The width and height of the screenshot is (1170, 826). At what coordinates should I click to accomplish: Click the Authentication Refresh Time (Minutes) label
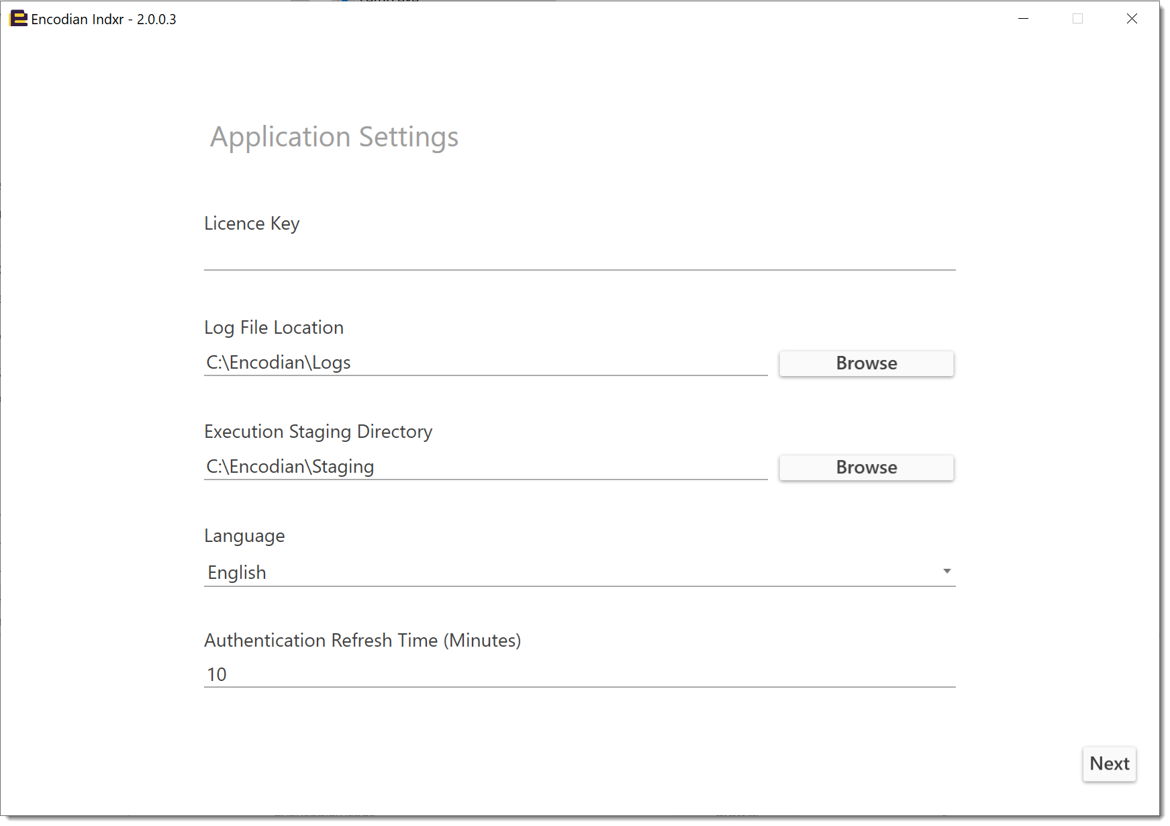(362, 641)
